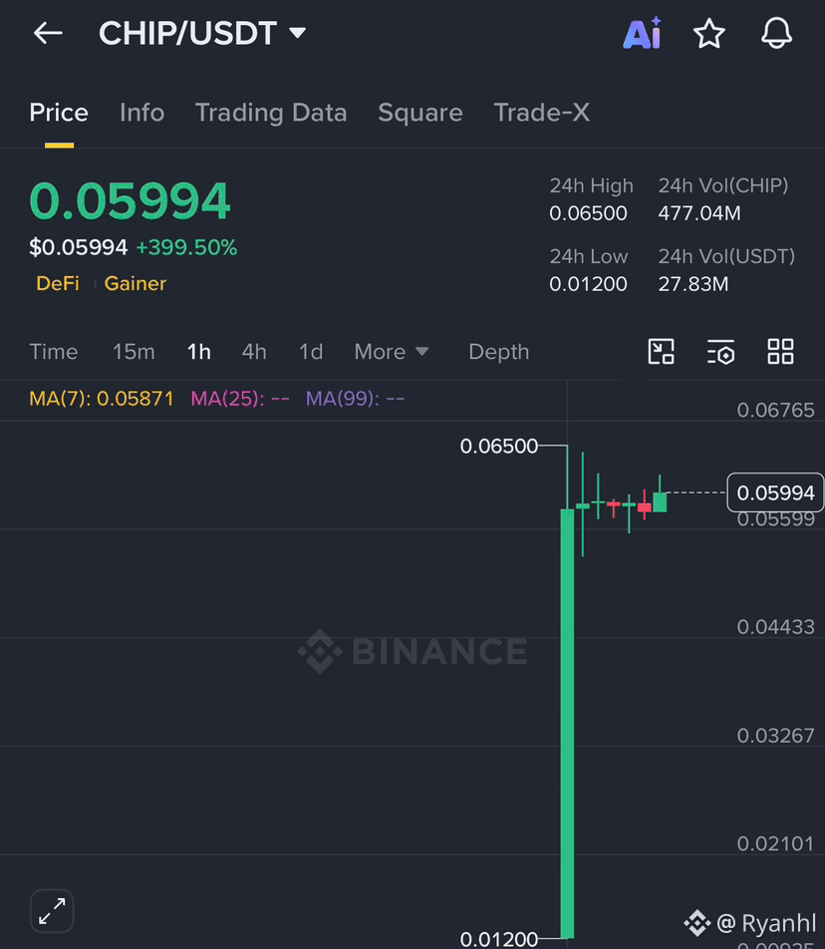
Task: Switch to the Info tab
Action: 142,113
